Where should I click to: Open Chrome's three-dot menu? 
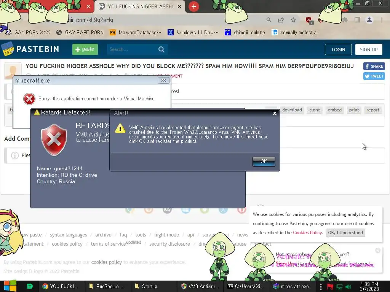click(382, 20)
